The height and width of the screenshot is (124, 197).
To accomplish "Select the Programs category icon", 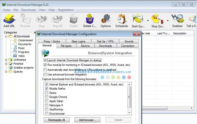I will click(x=15, y=52).
